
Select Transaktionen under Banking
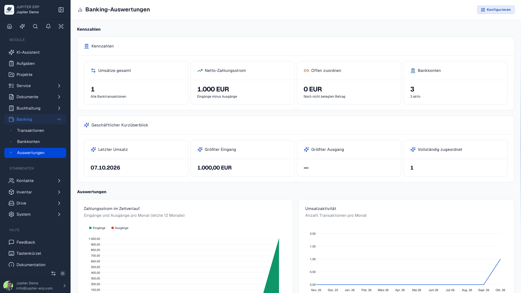coord(35,130)
